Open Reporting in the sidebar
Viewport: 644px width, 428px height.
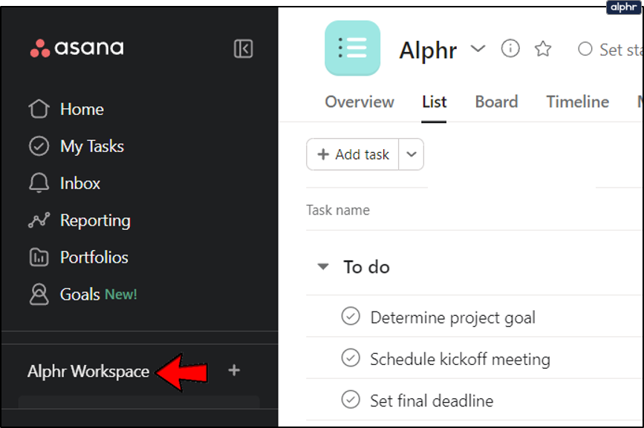click(94, 220)
